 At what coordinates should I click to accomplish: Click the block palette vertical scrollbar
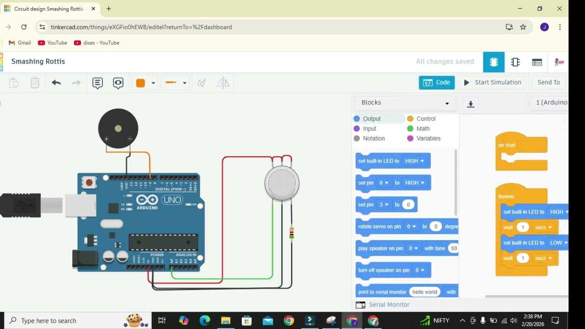(x=456, y=183)
